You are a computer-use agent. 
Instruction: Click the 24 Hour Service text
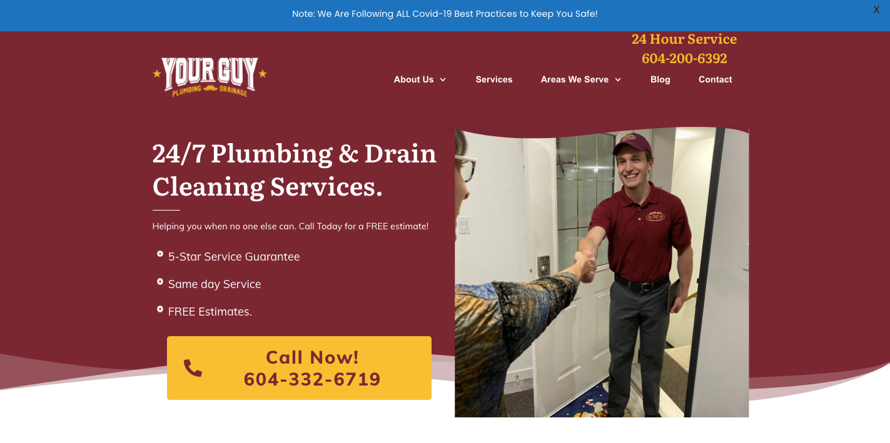point(684,39)
